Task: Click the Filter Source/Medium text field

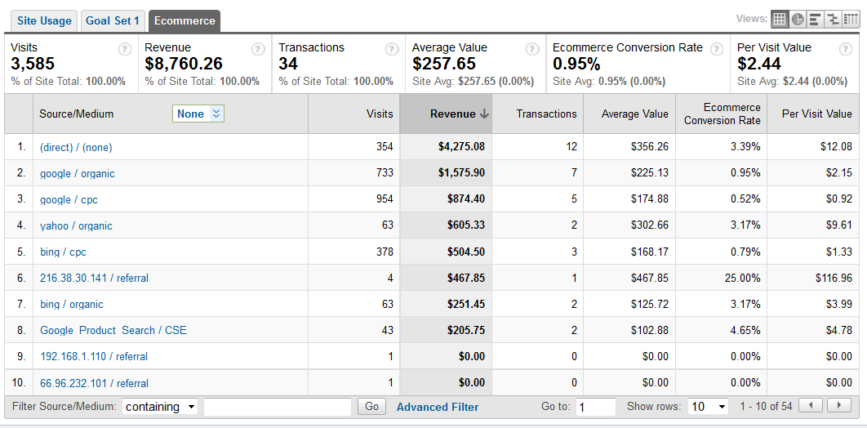Action: (x=277, y=407)
